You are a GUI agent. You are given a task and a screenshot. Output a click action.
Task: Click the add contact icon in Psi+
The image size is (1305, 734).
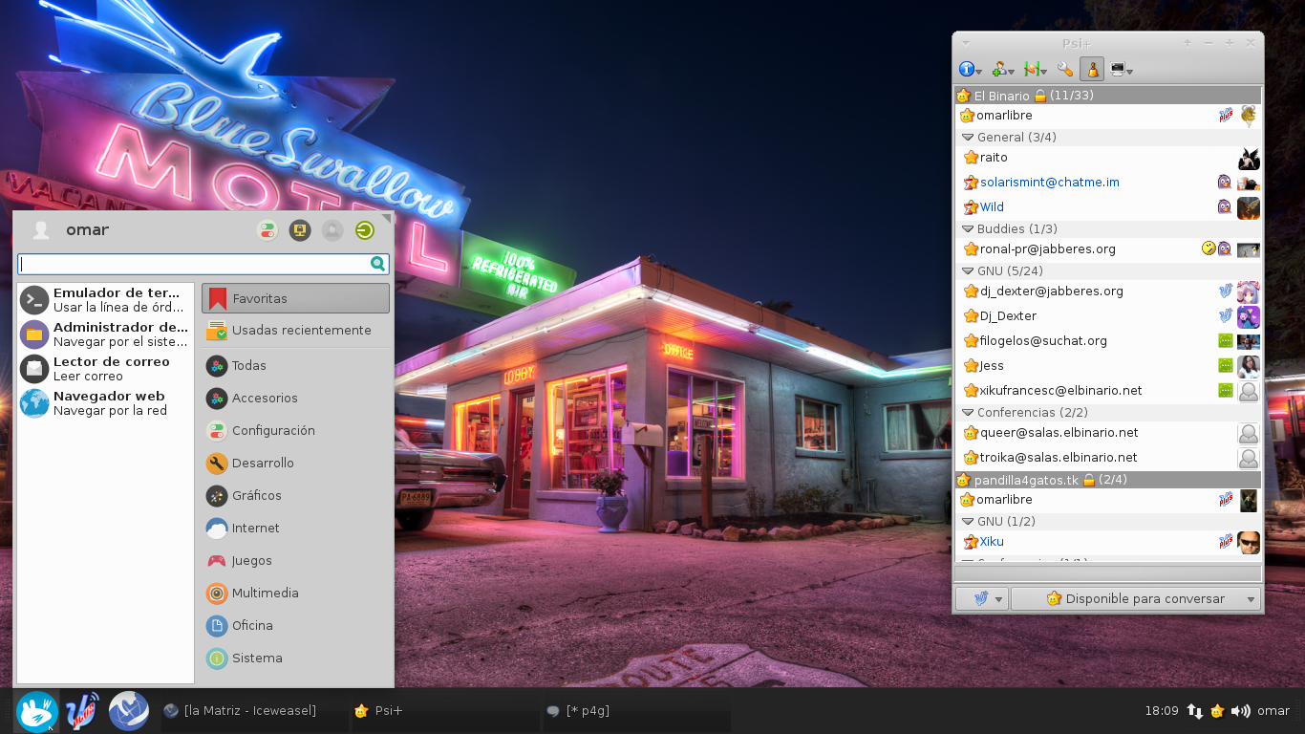click(1002, 70)
